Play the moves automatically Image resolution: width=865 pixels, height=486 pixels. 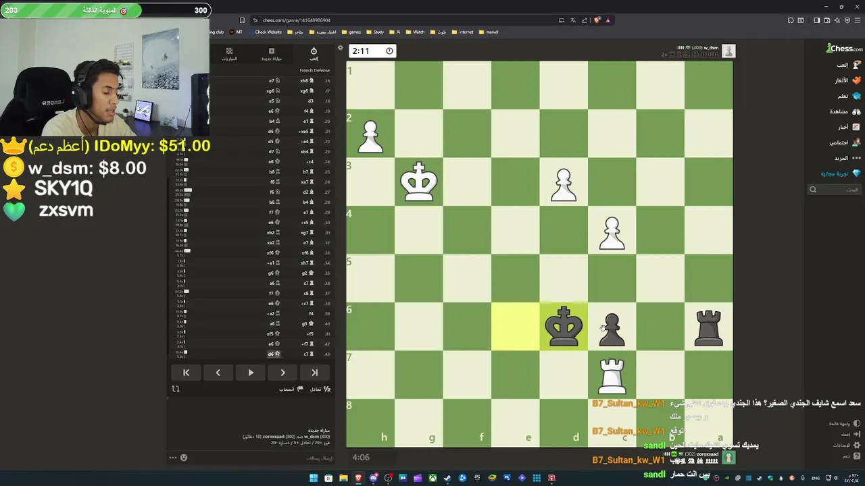251,373
